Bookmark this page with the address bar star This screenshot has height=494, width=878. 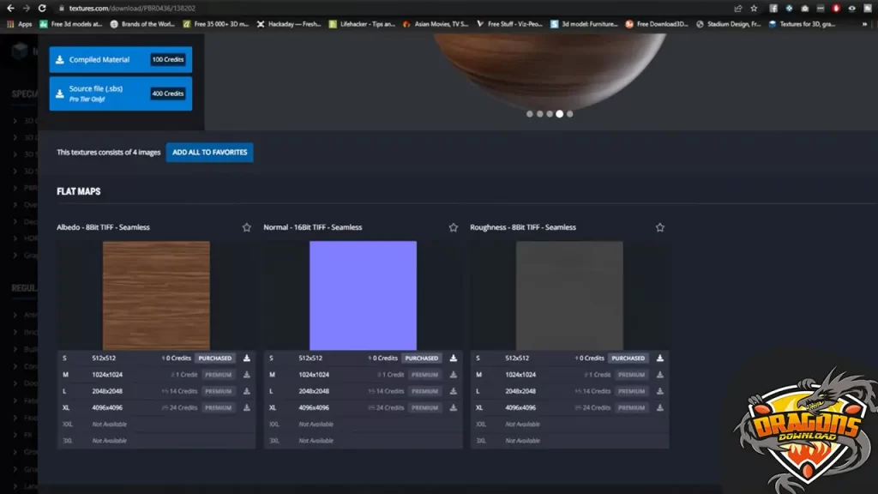[x=754, y=8]
